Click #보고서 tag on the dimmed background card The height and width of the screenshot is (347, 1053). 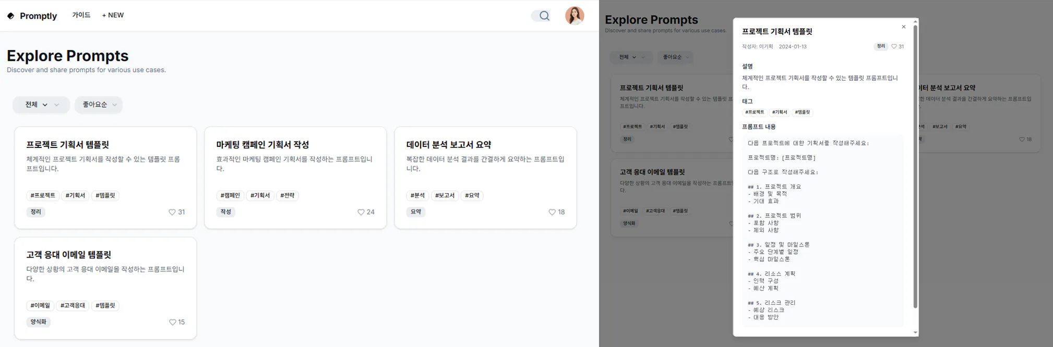click(940, 127)
